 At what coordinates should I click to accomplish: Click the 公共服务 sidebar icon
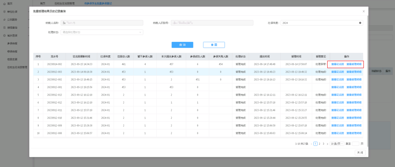point(4,20)
